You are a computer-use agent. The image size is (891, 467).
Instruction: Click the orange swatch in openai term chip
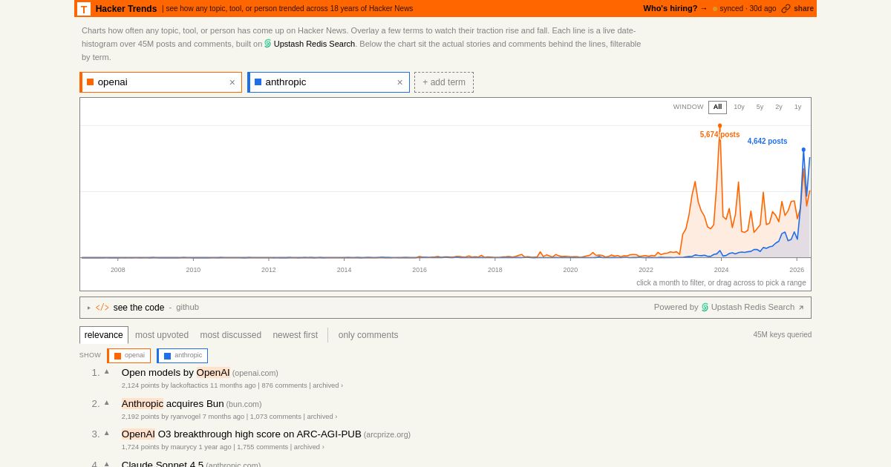pyautogui.click(x=91, y=82)
